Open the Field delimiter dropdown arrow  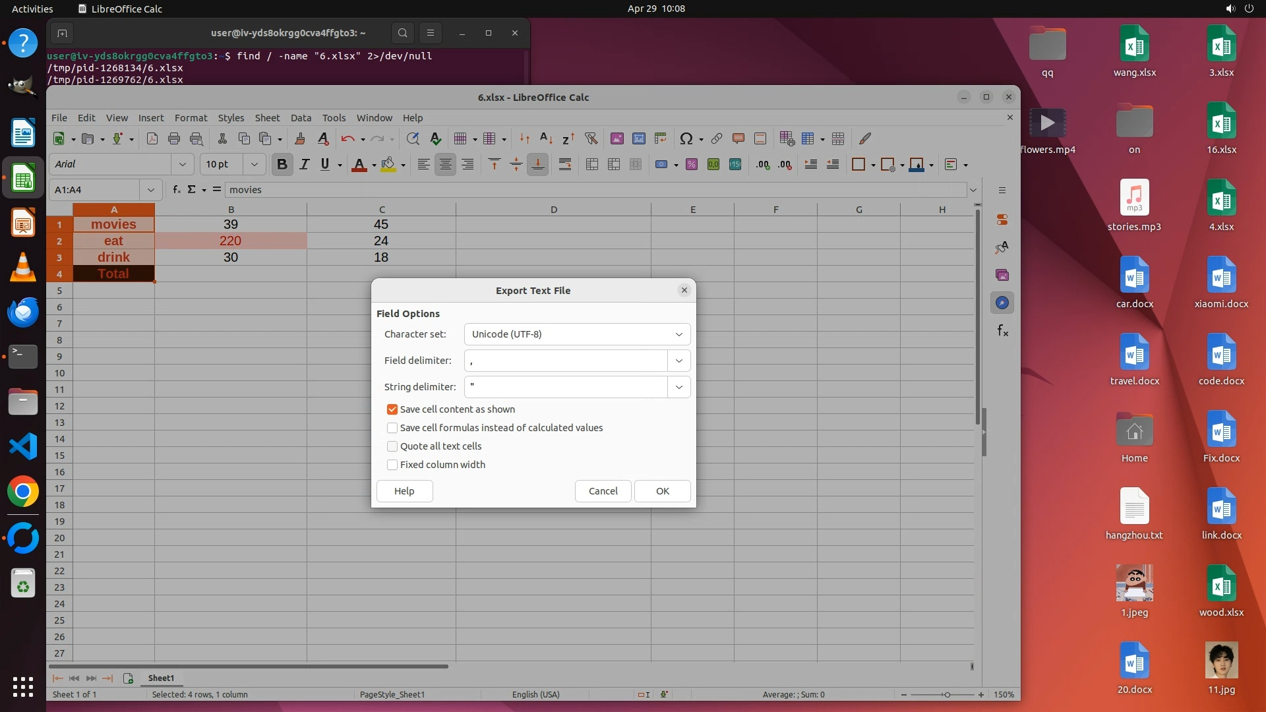tap(678, 361)
